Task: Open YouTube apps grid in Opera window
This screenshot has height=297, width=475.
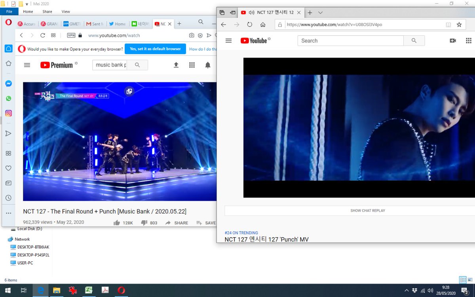Action: [x=192, y=65]
